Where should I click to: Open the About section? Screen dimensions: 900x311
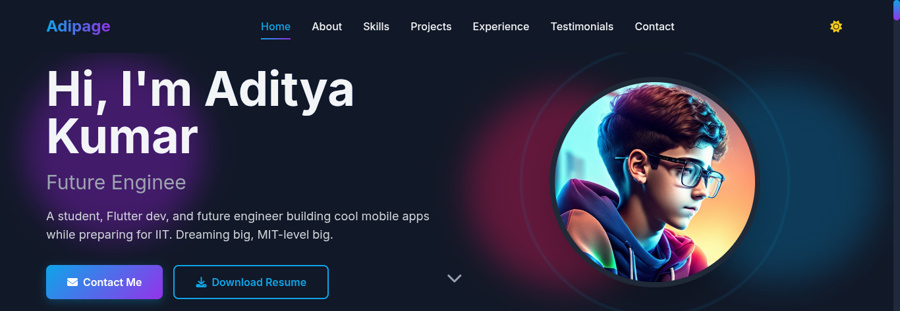327,26
